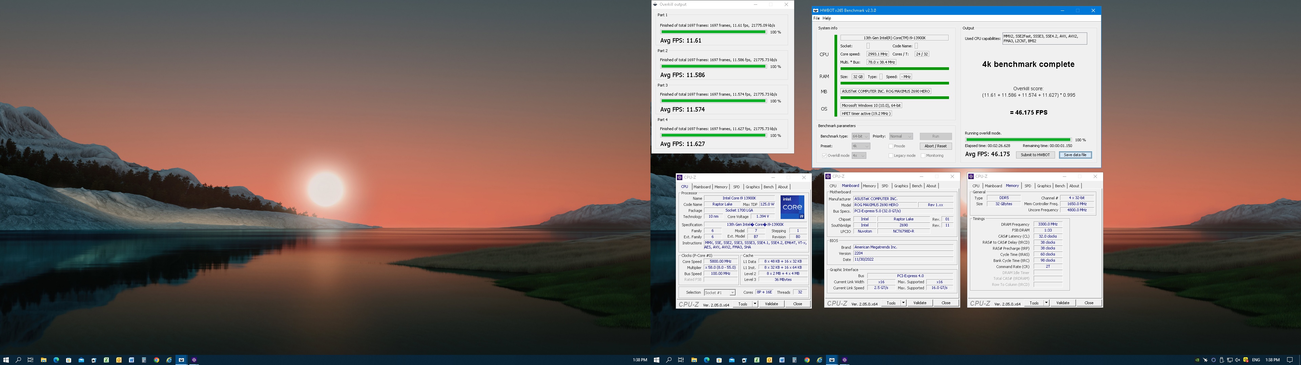Click Submit to HWBOT button
Image resolution: width=1301 pixels, height=365 pixels.
point(1035,155)
